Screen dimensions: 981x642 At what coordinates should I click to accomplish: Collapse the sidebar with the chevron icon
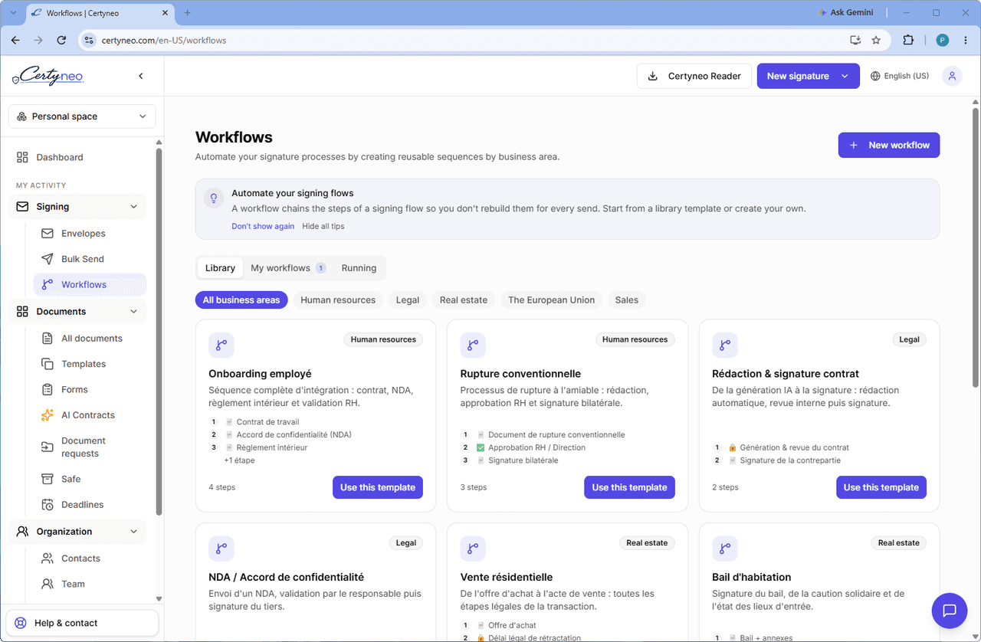tap(141, 76)
